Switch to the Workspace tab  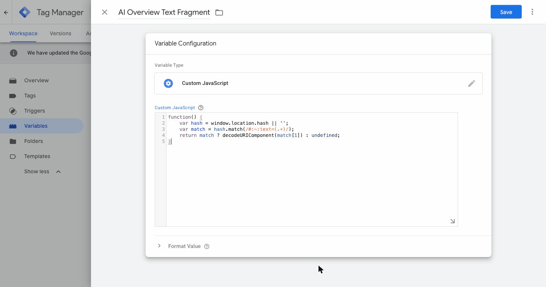[x=23, y=33]
